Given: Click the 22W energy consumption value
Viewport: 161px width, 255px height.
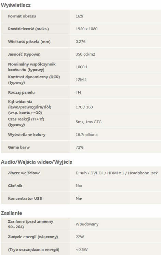Looking at the screenshot, I should pos(80,237).
